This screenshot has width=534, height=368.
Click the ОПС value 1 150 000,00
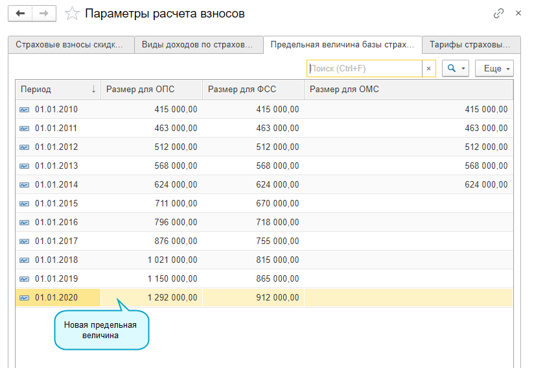(x=172, y=278)
